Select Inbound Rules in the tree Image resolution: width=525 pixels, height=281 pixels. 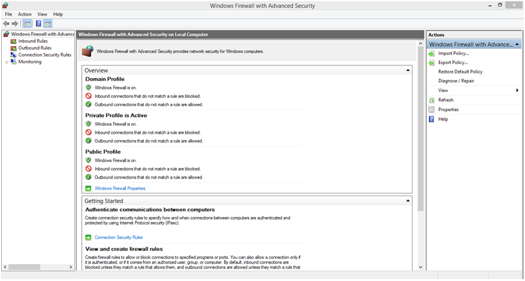pyautogui.click(x=33, y=41)
